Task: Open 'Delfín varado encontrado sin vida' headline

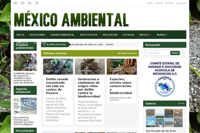Action: click(57, 86)
